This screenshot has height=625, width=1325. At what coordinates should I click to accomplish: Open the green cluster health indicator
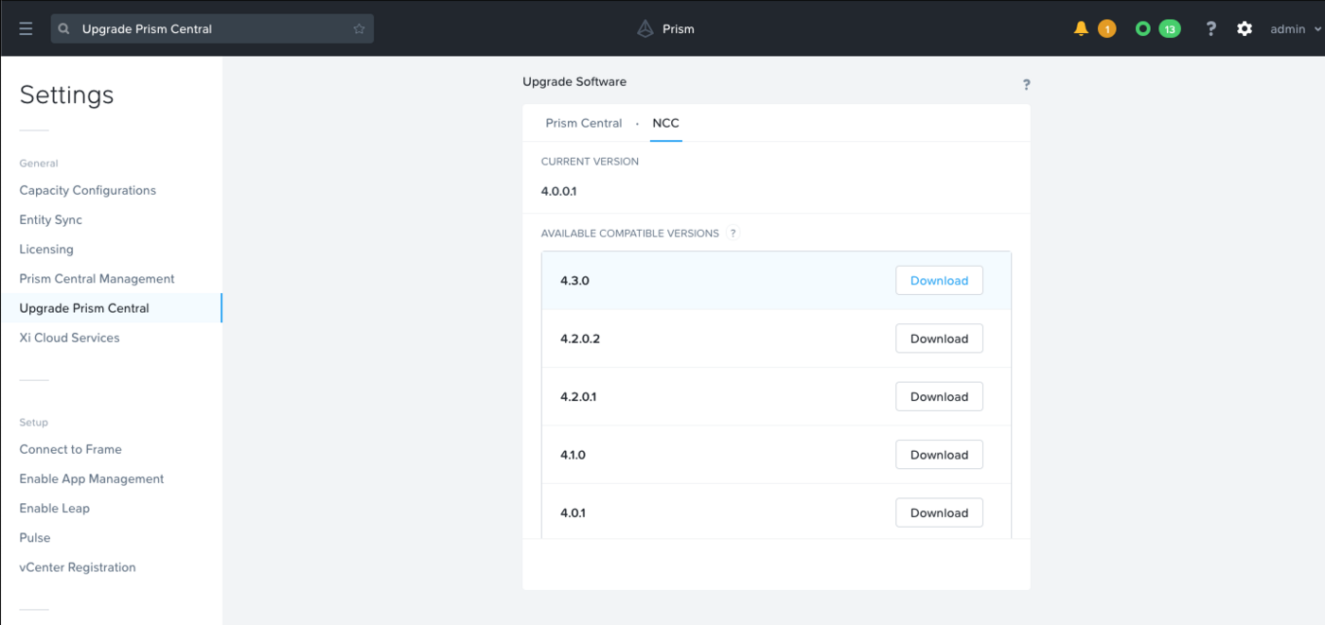click(x=1142, y=28)
